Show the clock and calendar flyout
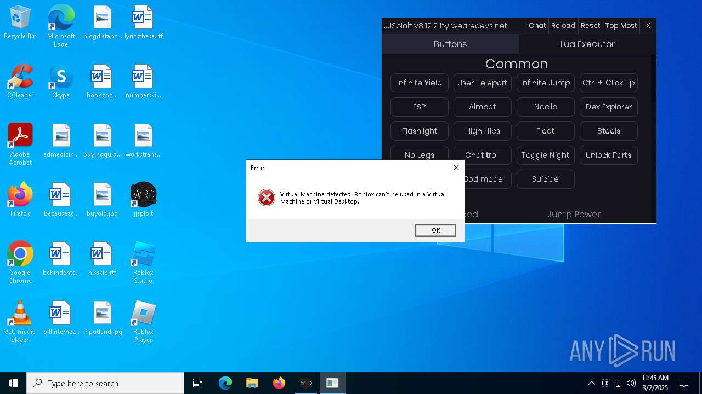The image size is (702, 394). point(655,383)
